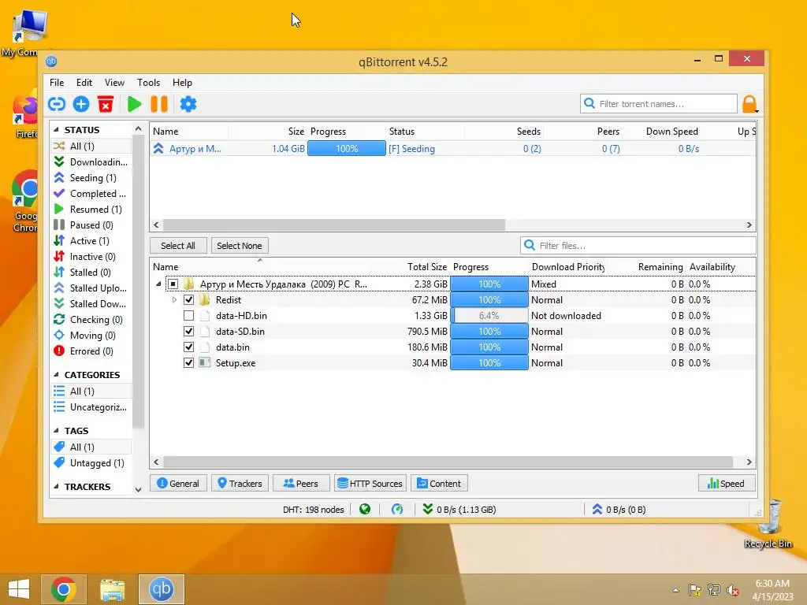Select the Completed status filter
Image resolution: width=807 pixels, height=605 pixels.
pos(91,194)
